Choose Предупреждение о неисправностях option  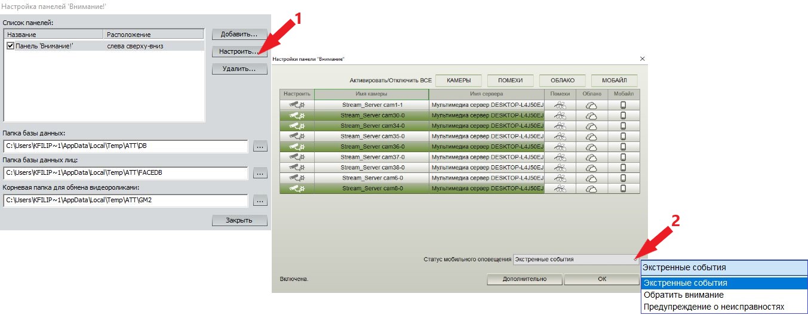(x=714, y=307)
